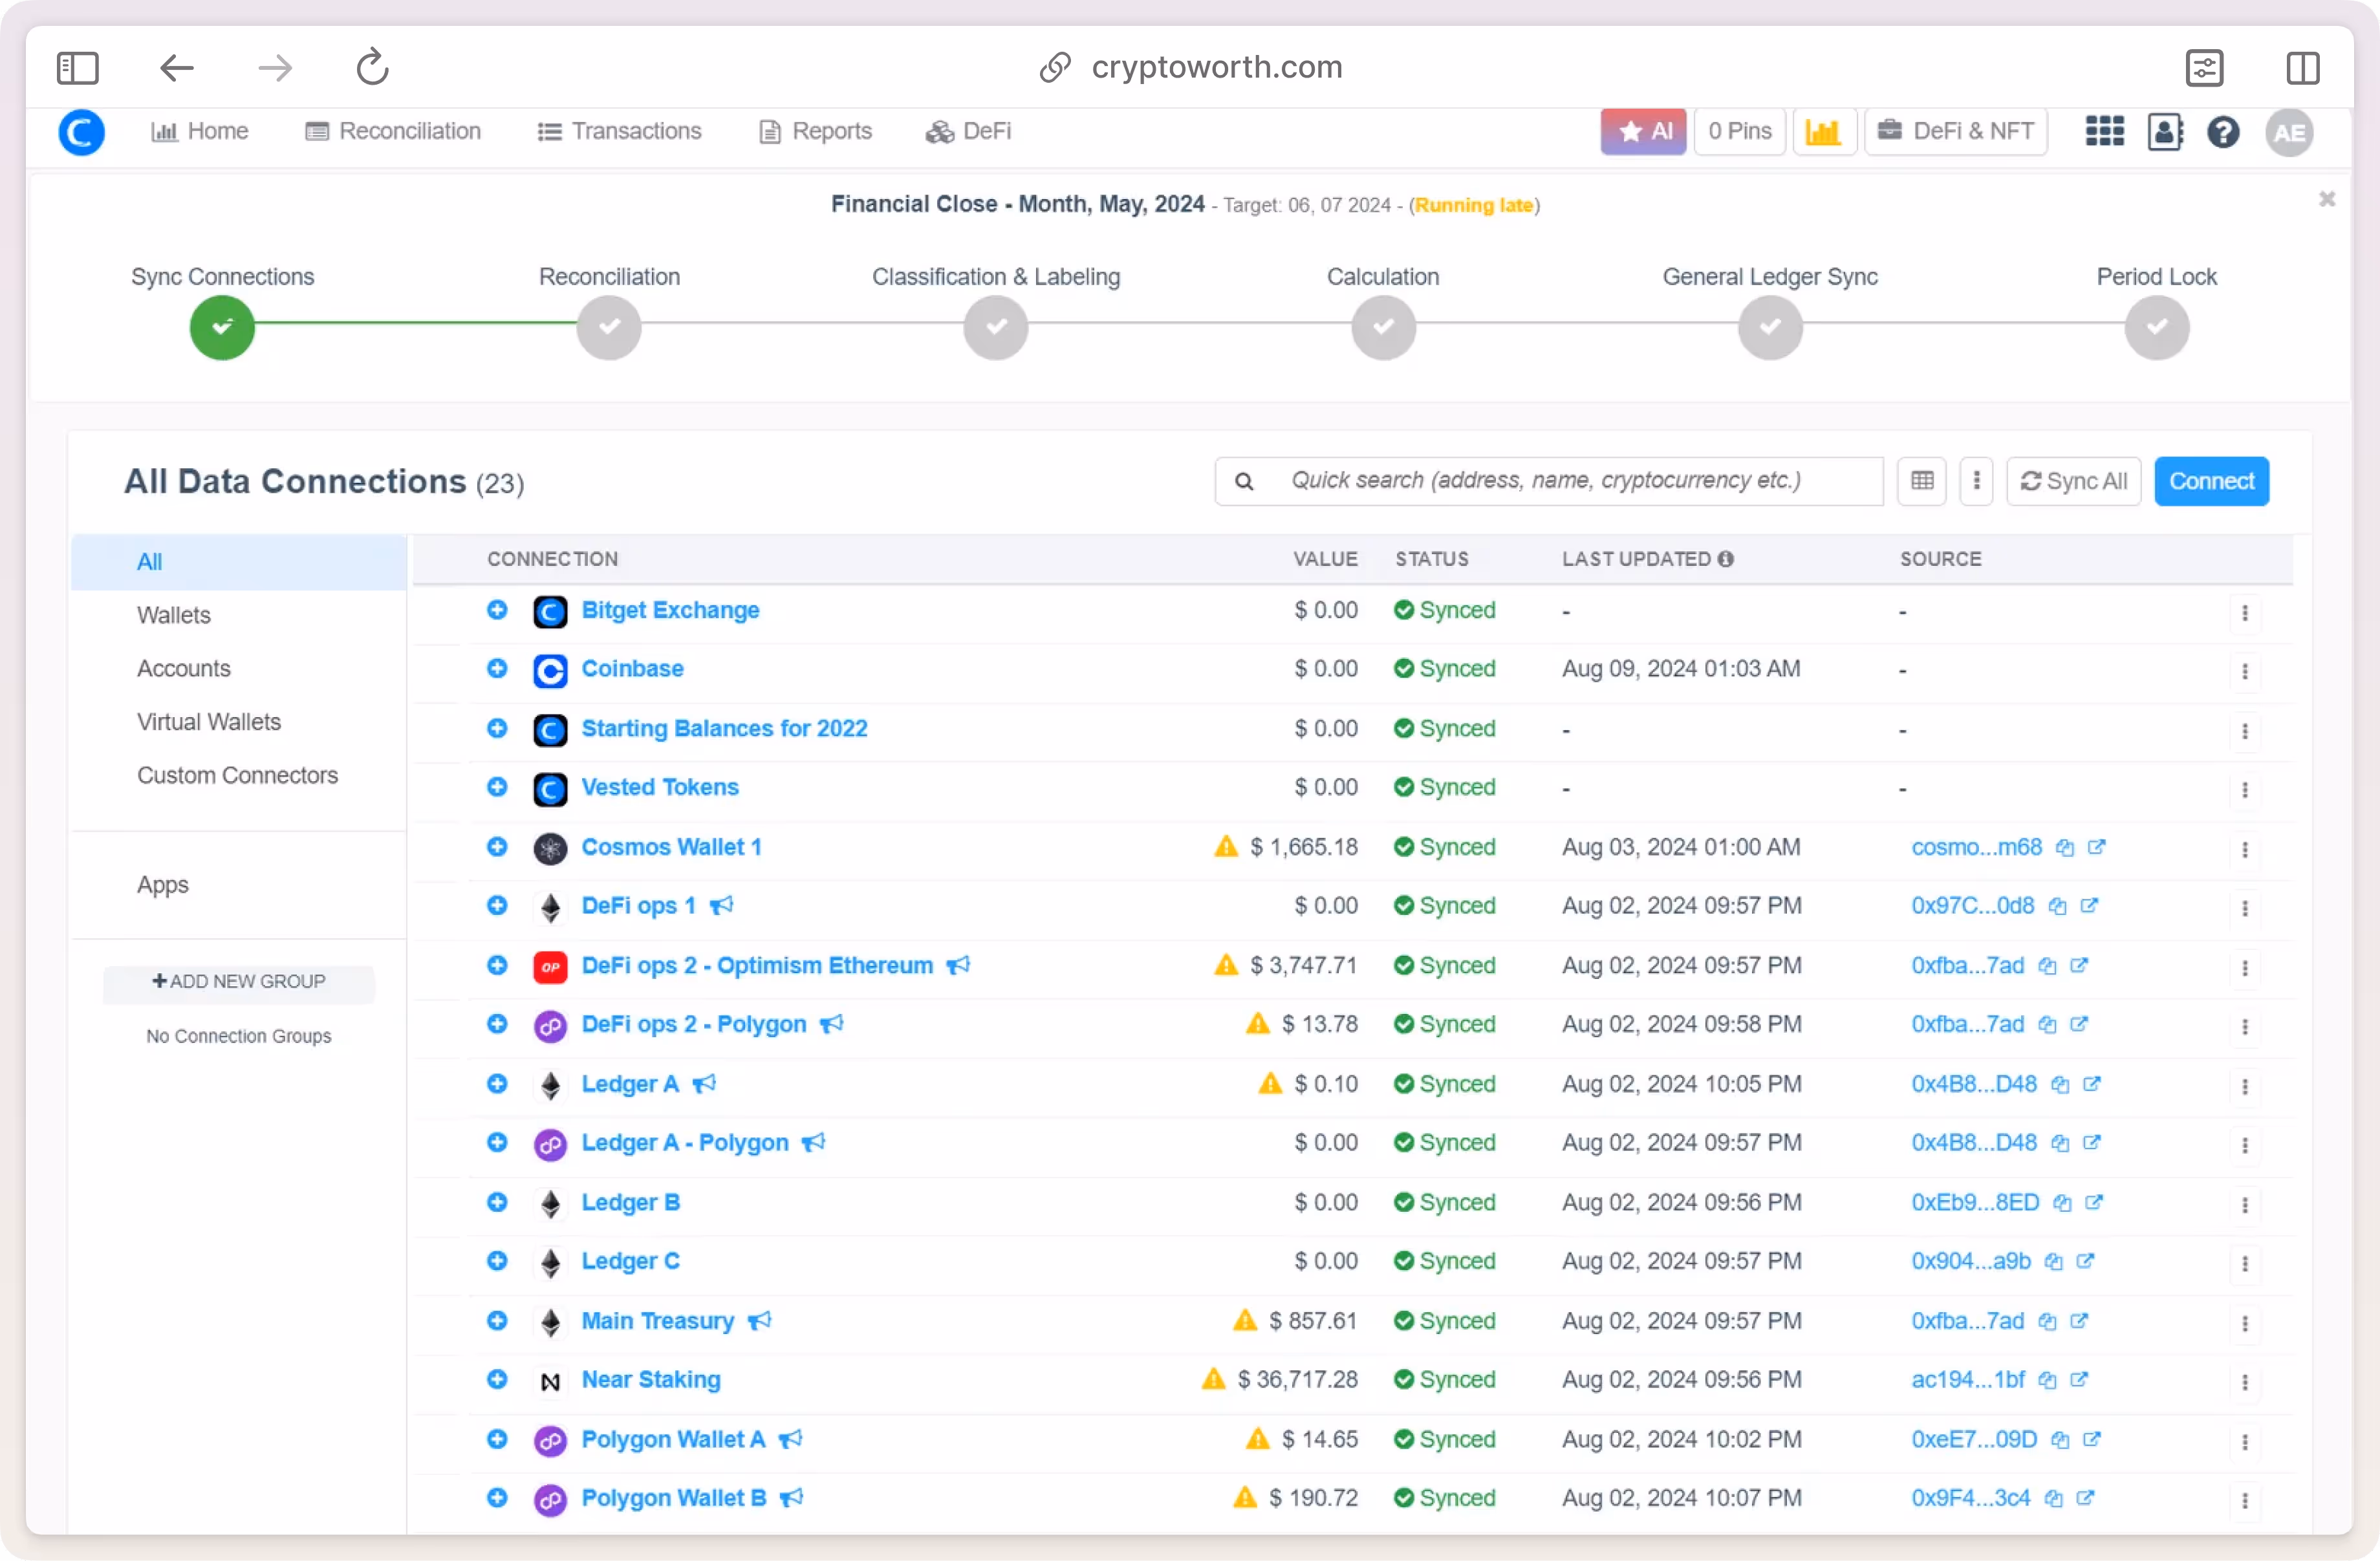Expand the Coinbase row with plus icon
Image resolution: width=2380 pixels, height=1561 pixels.
click(497, 668)
